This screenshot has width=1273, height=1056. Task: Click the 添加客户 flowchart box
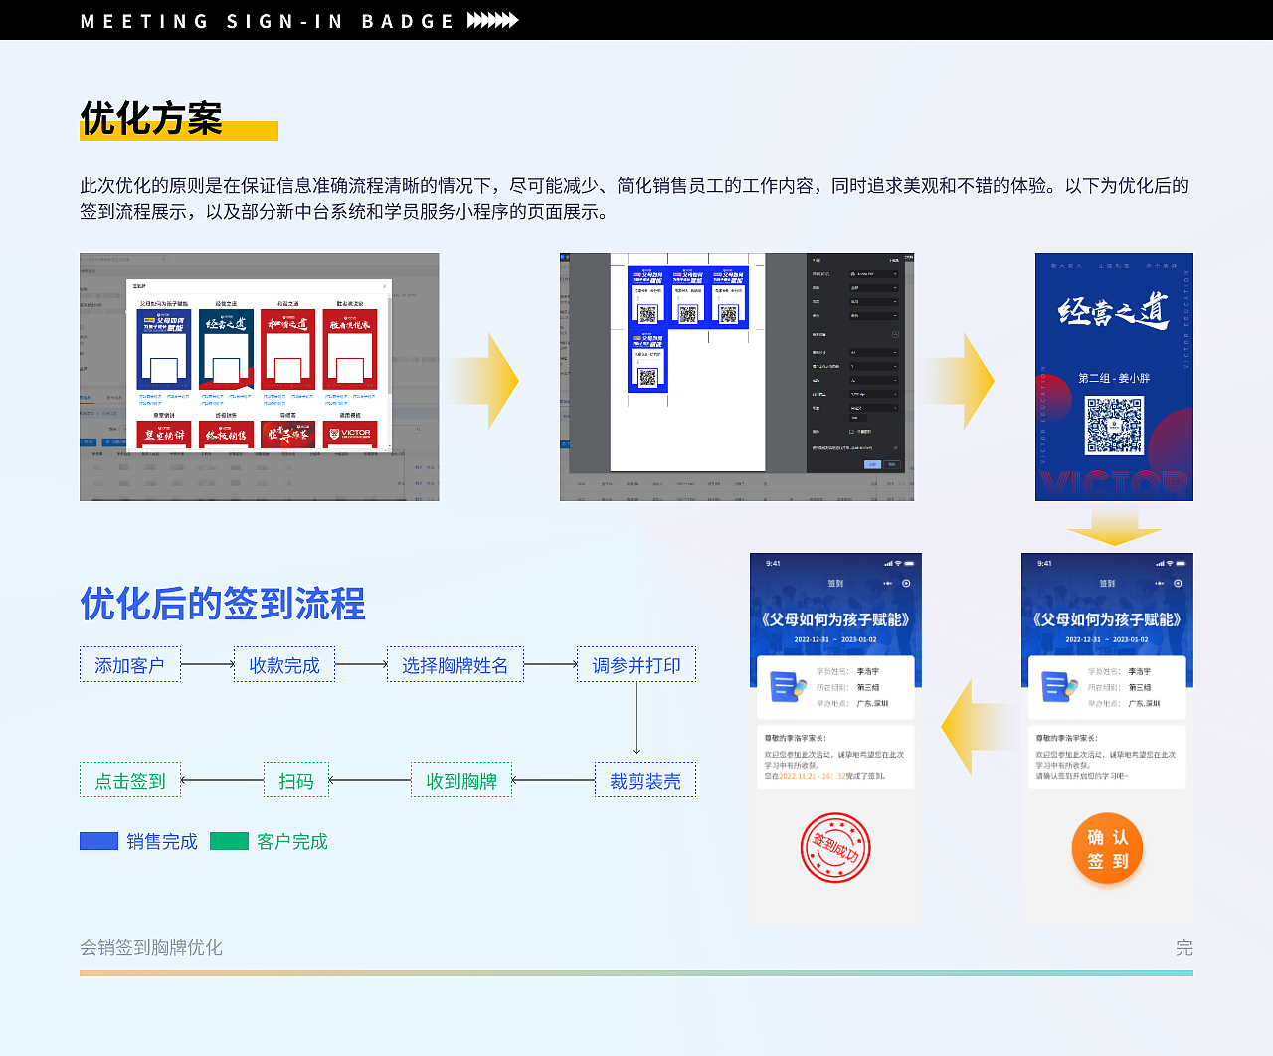129,664
